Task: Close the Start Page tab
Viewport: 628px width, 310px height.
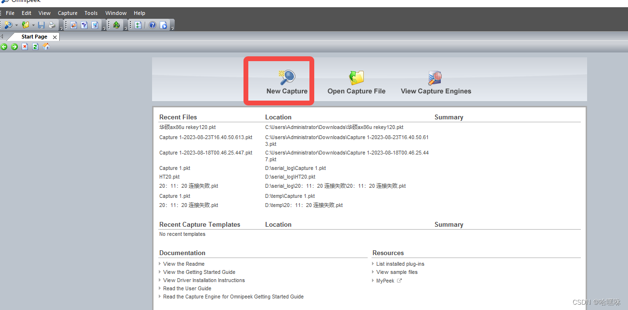Action: point(55,37)
